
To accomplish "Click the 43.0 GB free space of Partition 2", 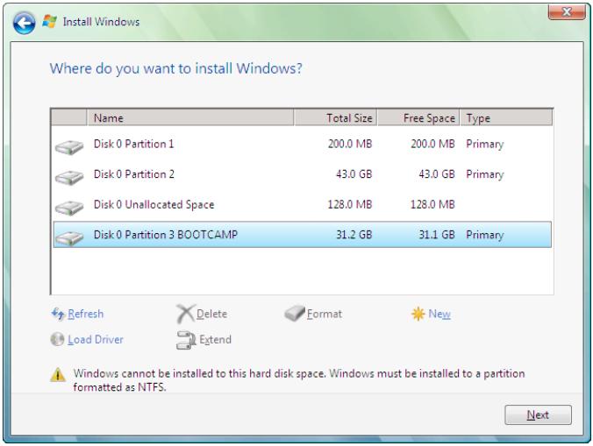I will click(x=437, y=174).
